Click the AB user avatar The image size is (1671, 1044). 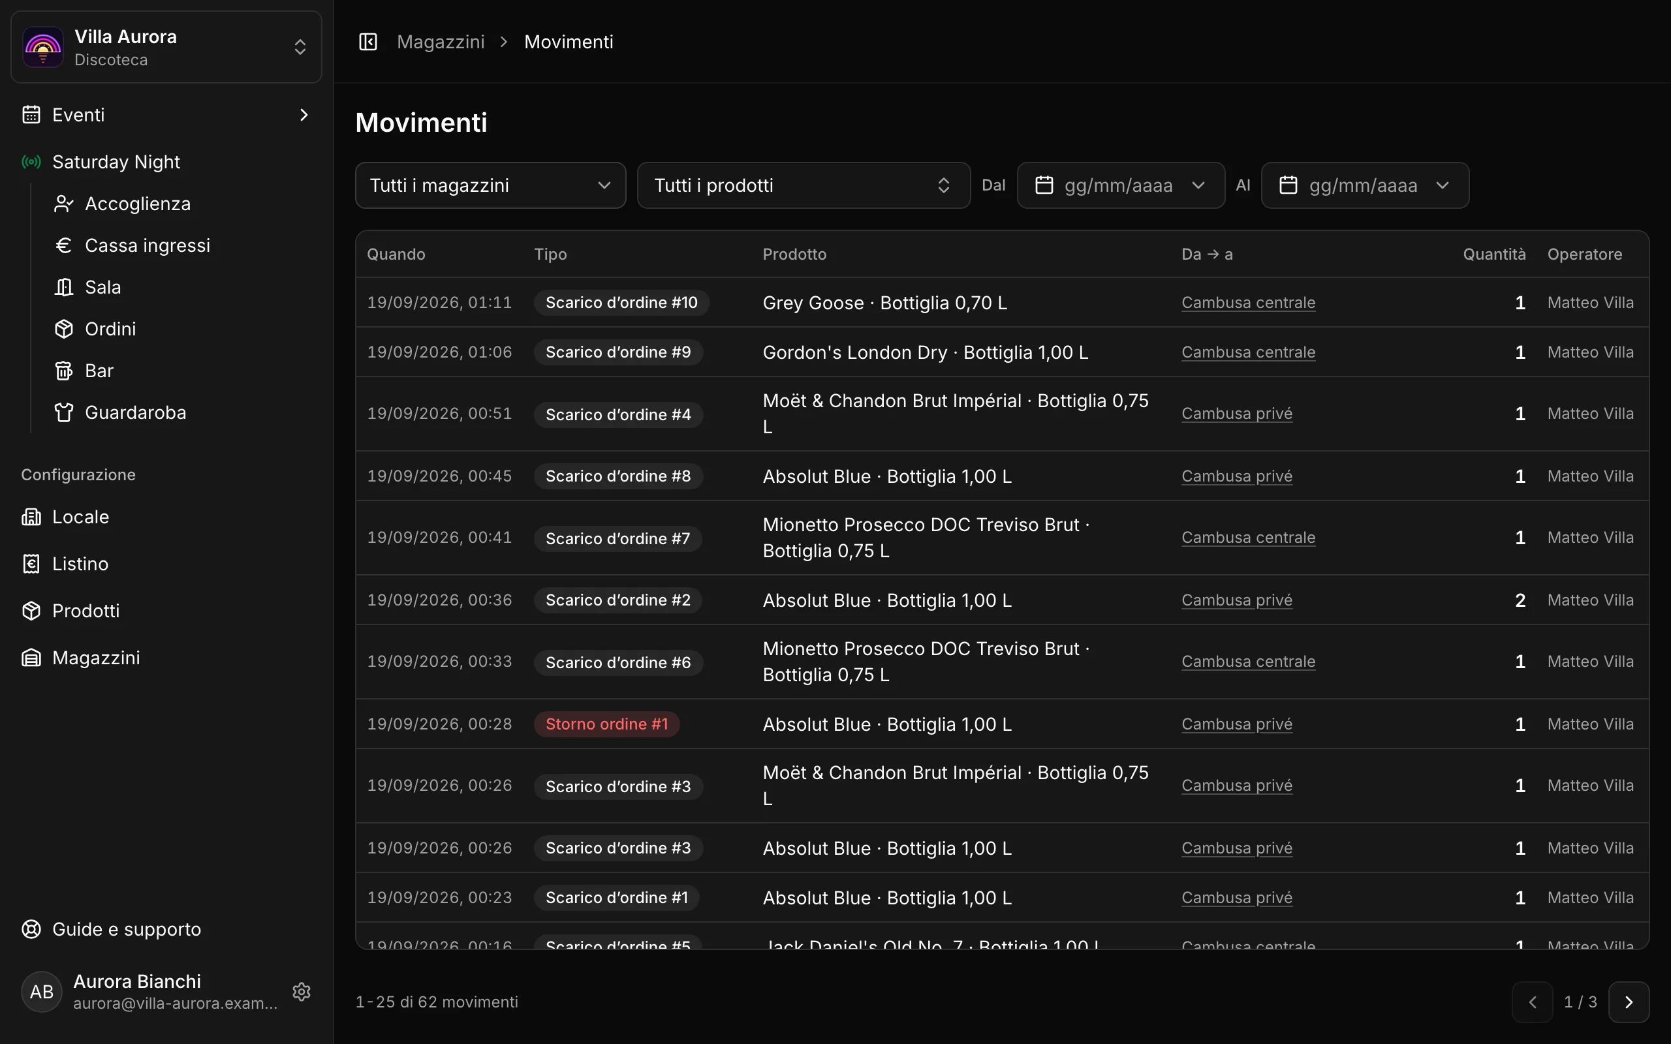pyautogui.click(x=41, y=992)
